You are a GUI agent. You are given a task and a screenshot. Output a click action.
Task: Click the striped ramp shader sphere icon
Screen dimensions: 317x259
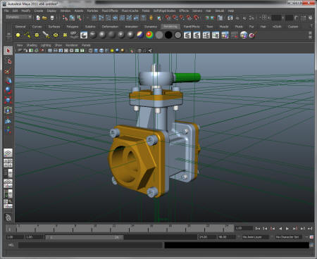click(x=140, y=35)
